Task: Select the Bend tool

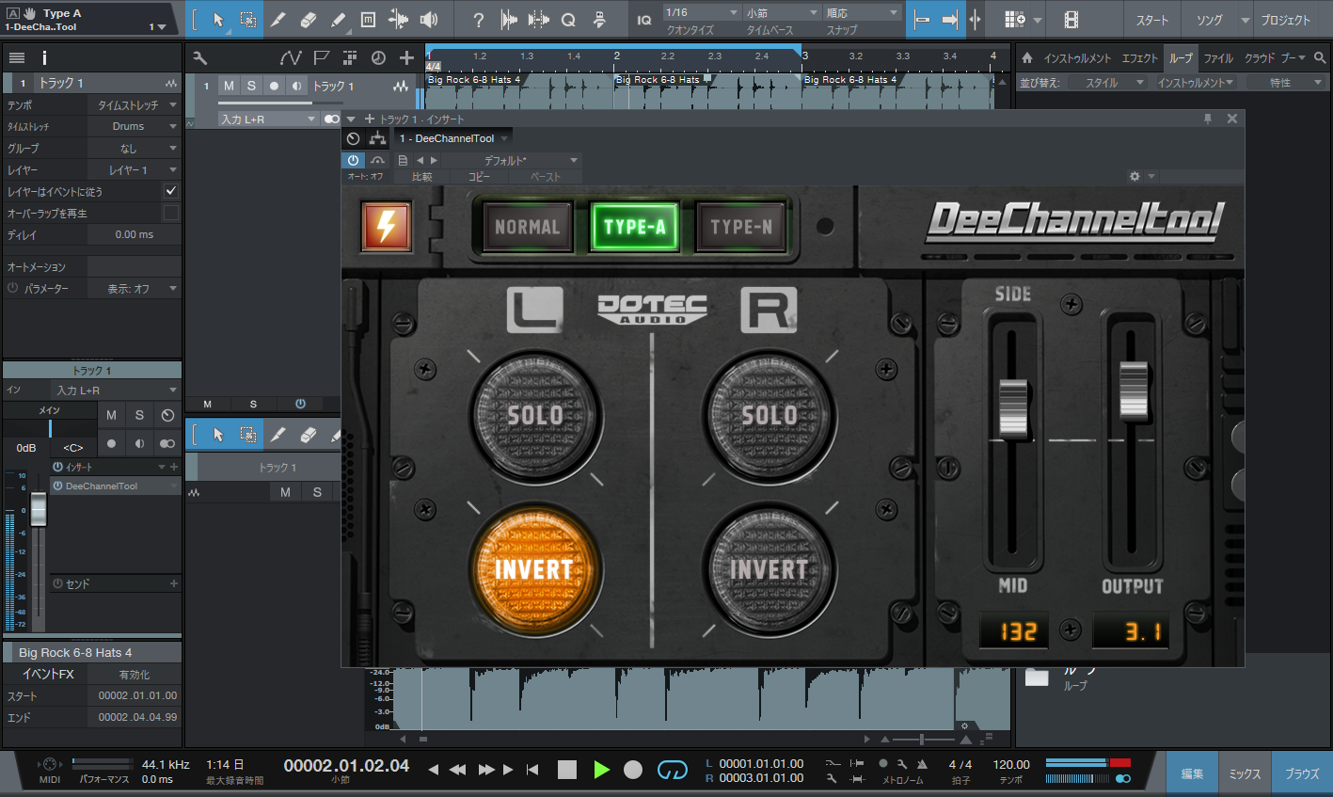Action: point(399,20)
